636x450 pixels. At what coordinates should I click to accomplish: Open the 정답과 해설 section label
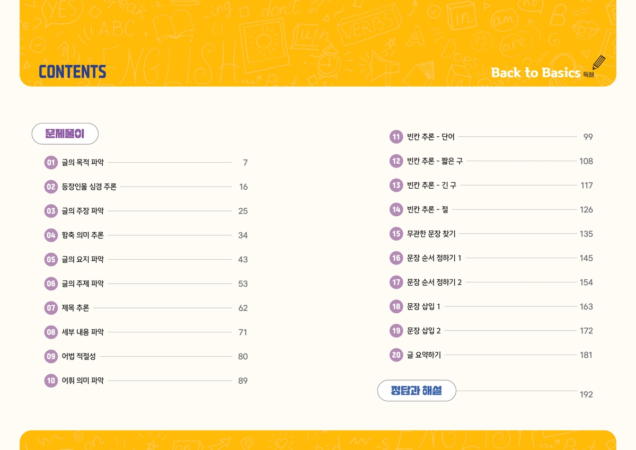point(417,391)
